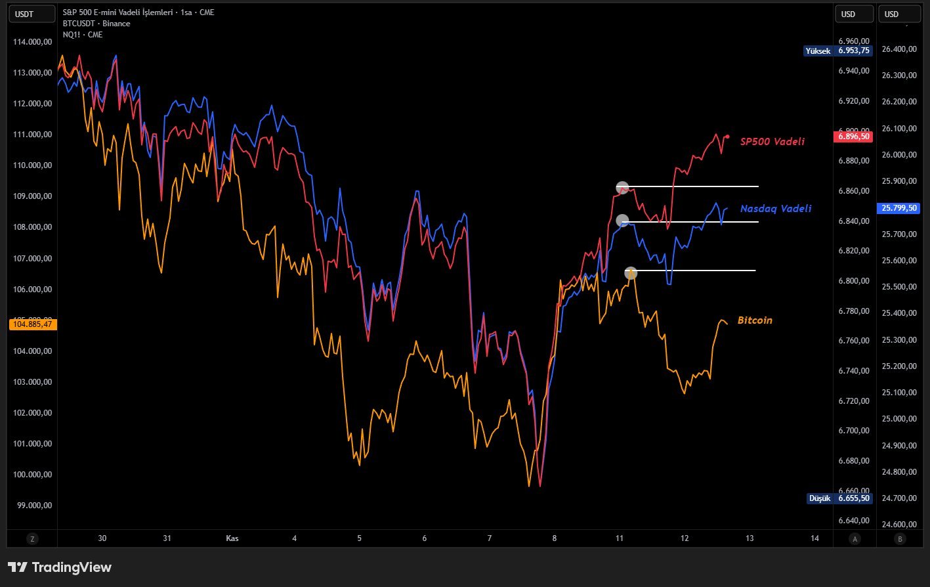Select the gray circle marker on SP500 line

[x=622, y=188]
